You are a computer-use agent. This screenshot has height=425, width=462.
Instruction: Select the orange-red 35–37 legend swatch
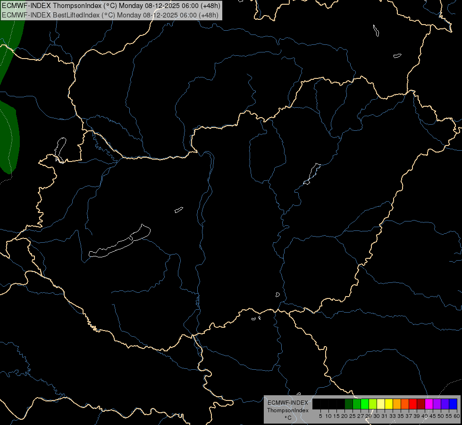405,404
